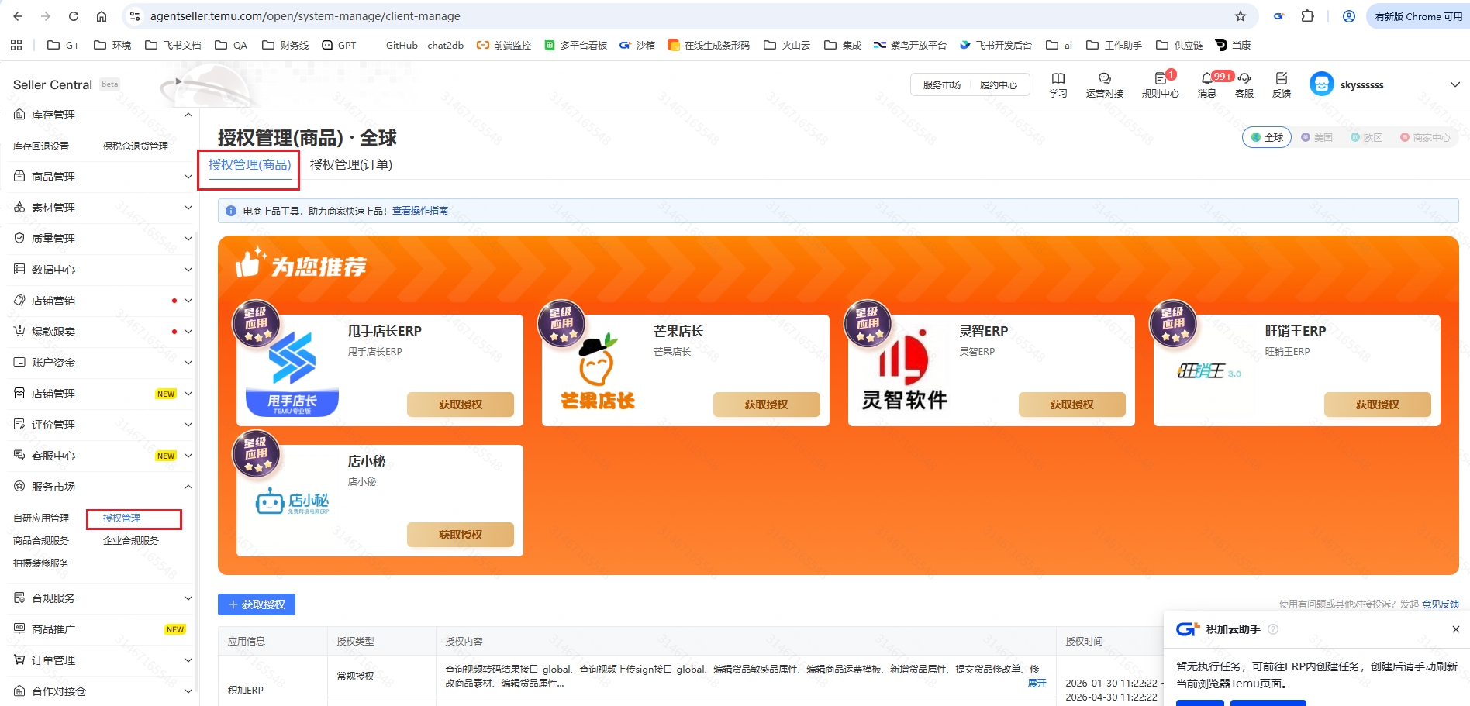Click the 店小秘 logo thumbnail
The width and height of the screenshot is (1470, 706).
[292, 501]
